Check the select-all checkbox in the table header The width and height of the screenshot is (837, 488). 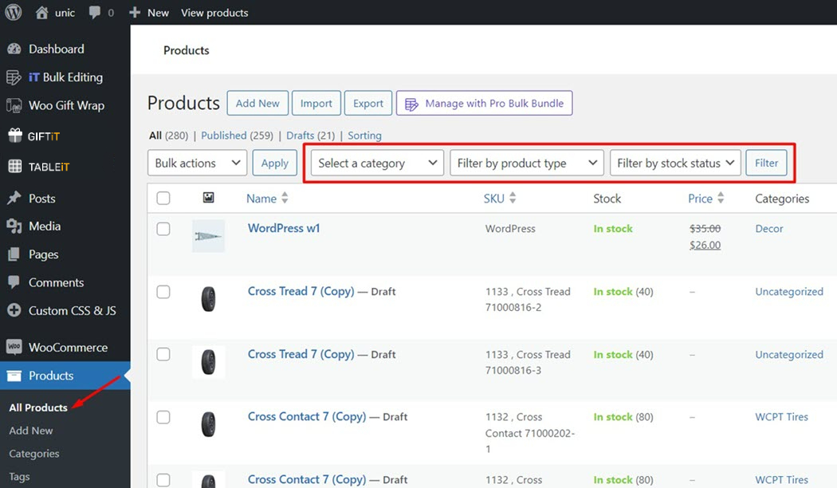[163, 198]
